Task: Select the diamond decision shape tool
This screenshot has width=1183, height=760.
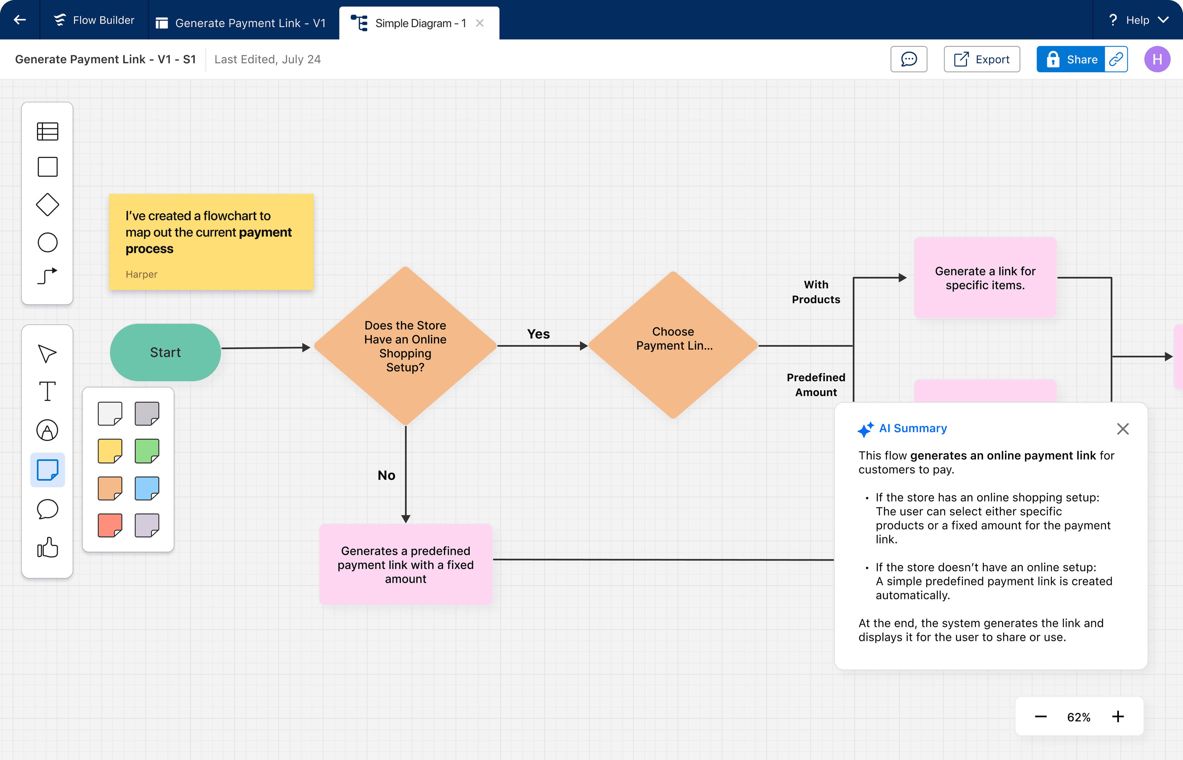Action: coord(47,204)
